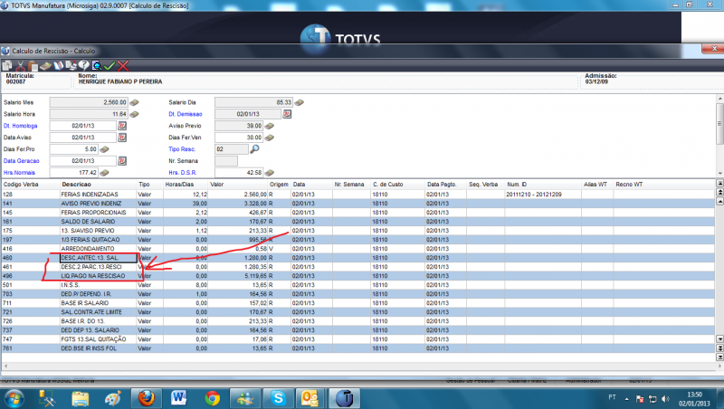The image size is (724, 409).
Task: Click the form panel's vertical scrollbar
Action: click(x=719, y=123)
